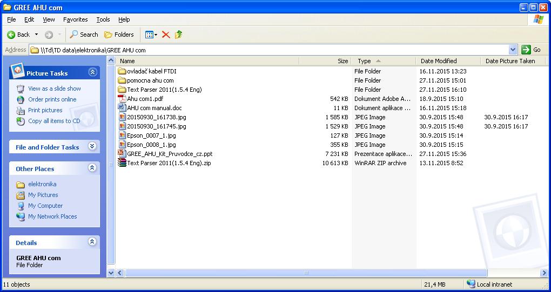Select the Epson_0008_1.jpg image icon
The height and width of the screenshot is (292, 551).
click(x=122, y=144)
